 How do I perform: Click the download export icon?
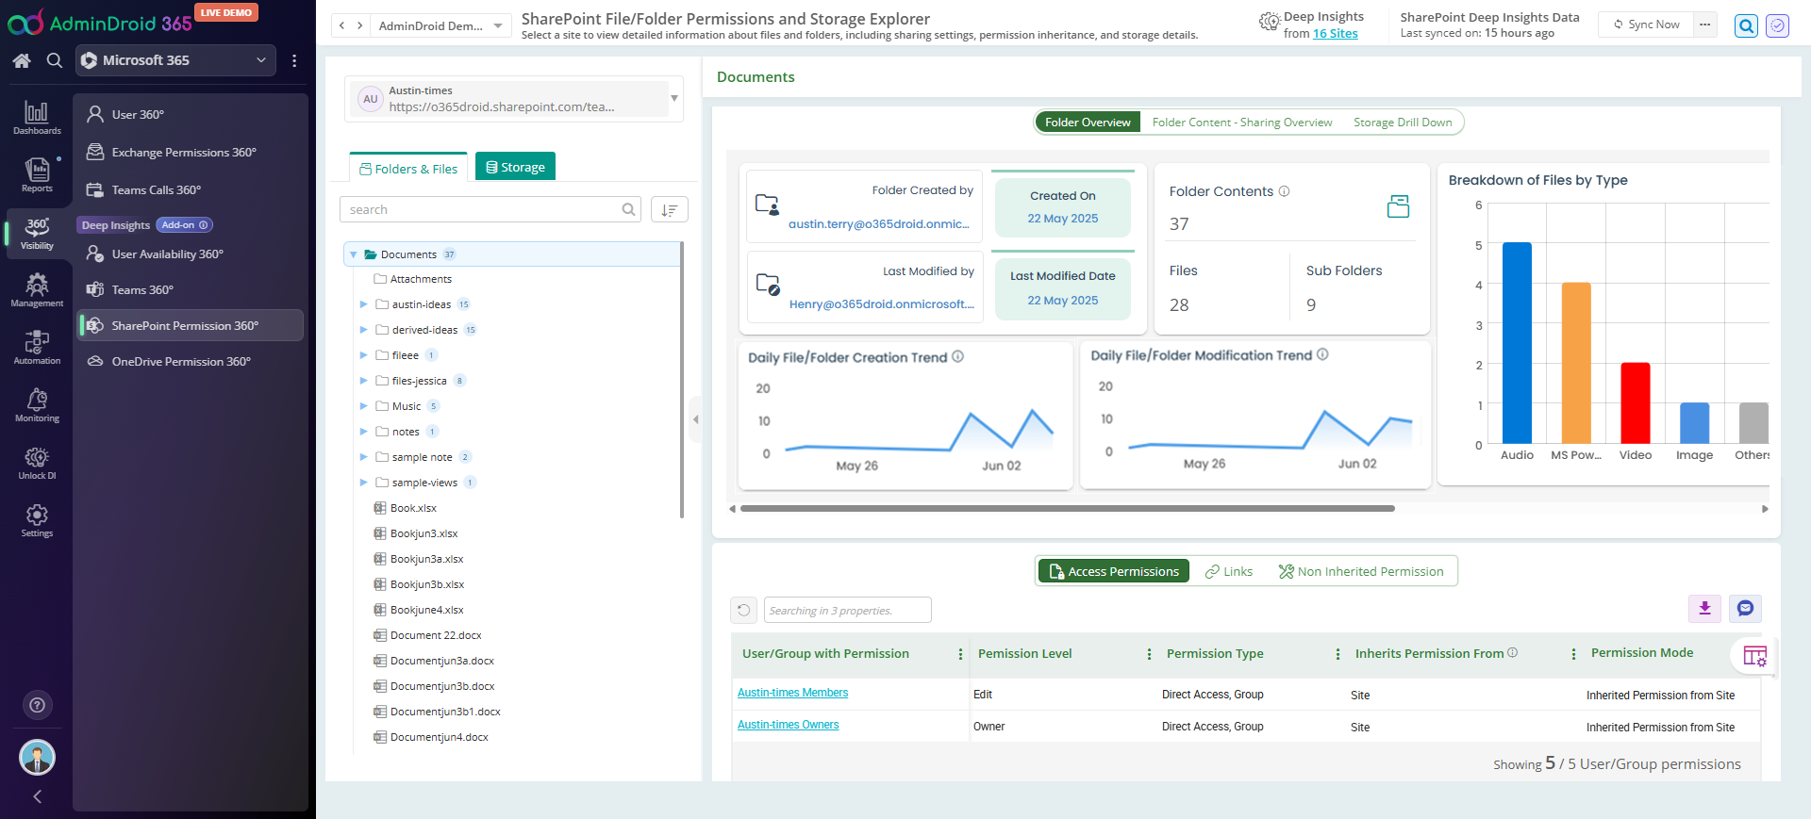[x=1704, y=609]
